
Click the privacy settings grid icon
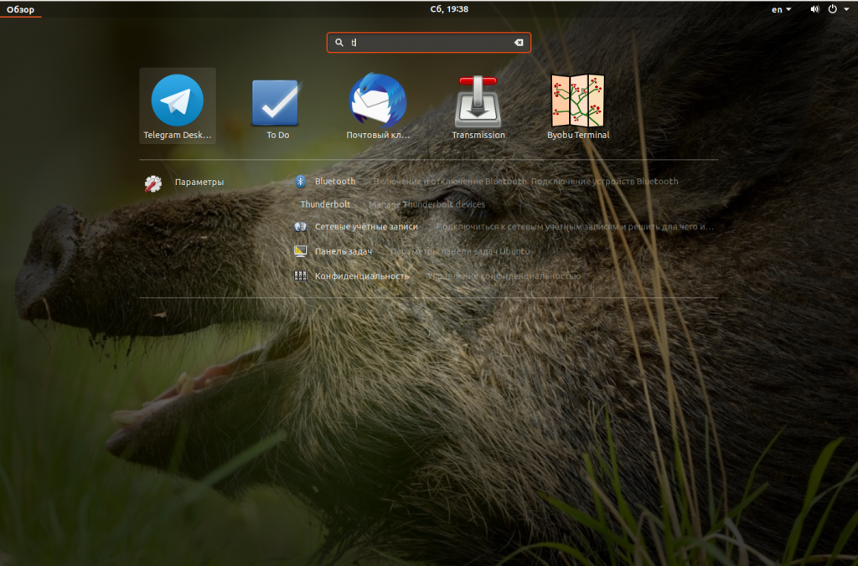(x=301, y=276)
